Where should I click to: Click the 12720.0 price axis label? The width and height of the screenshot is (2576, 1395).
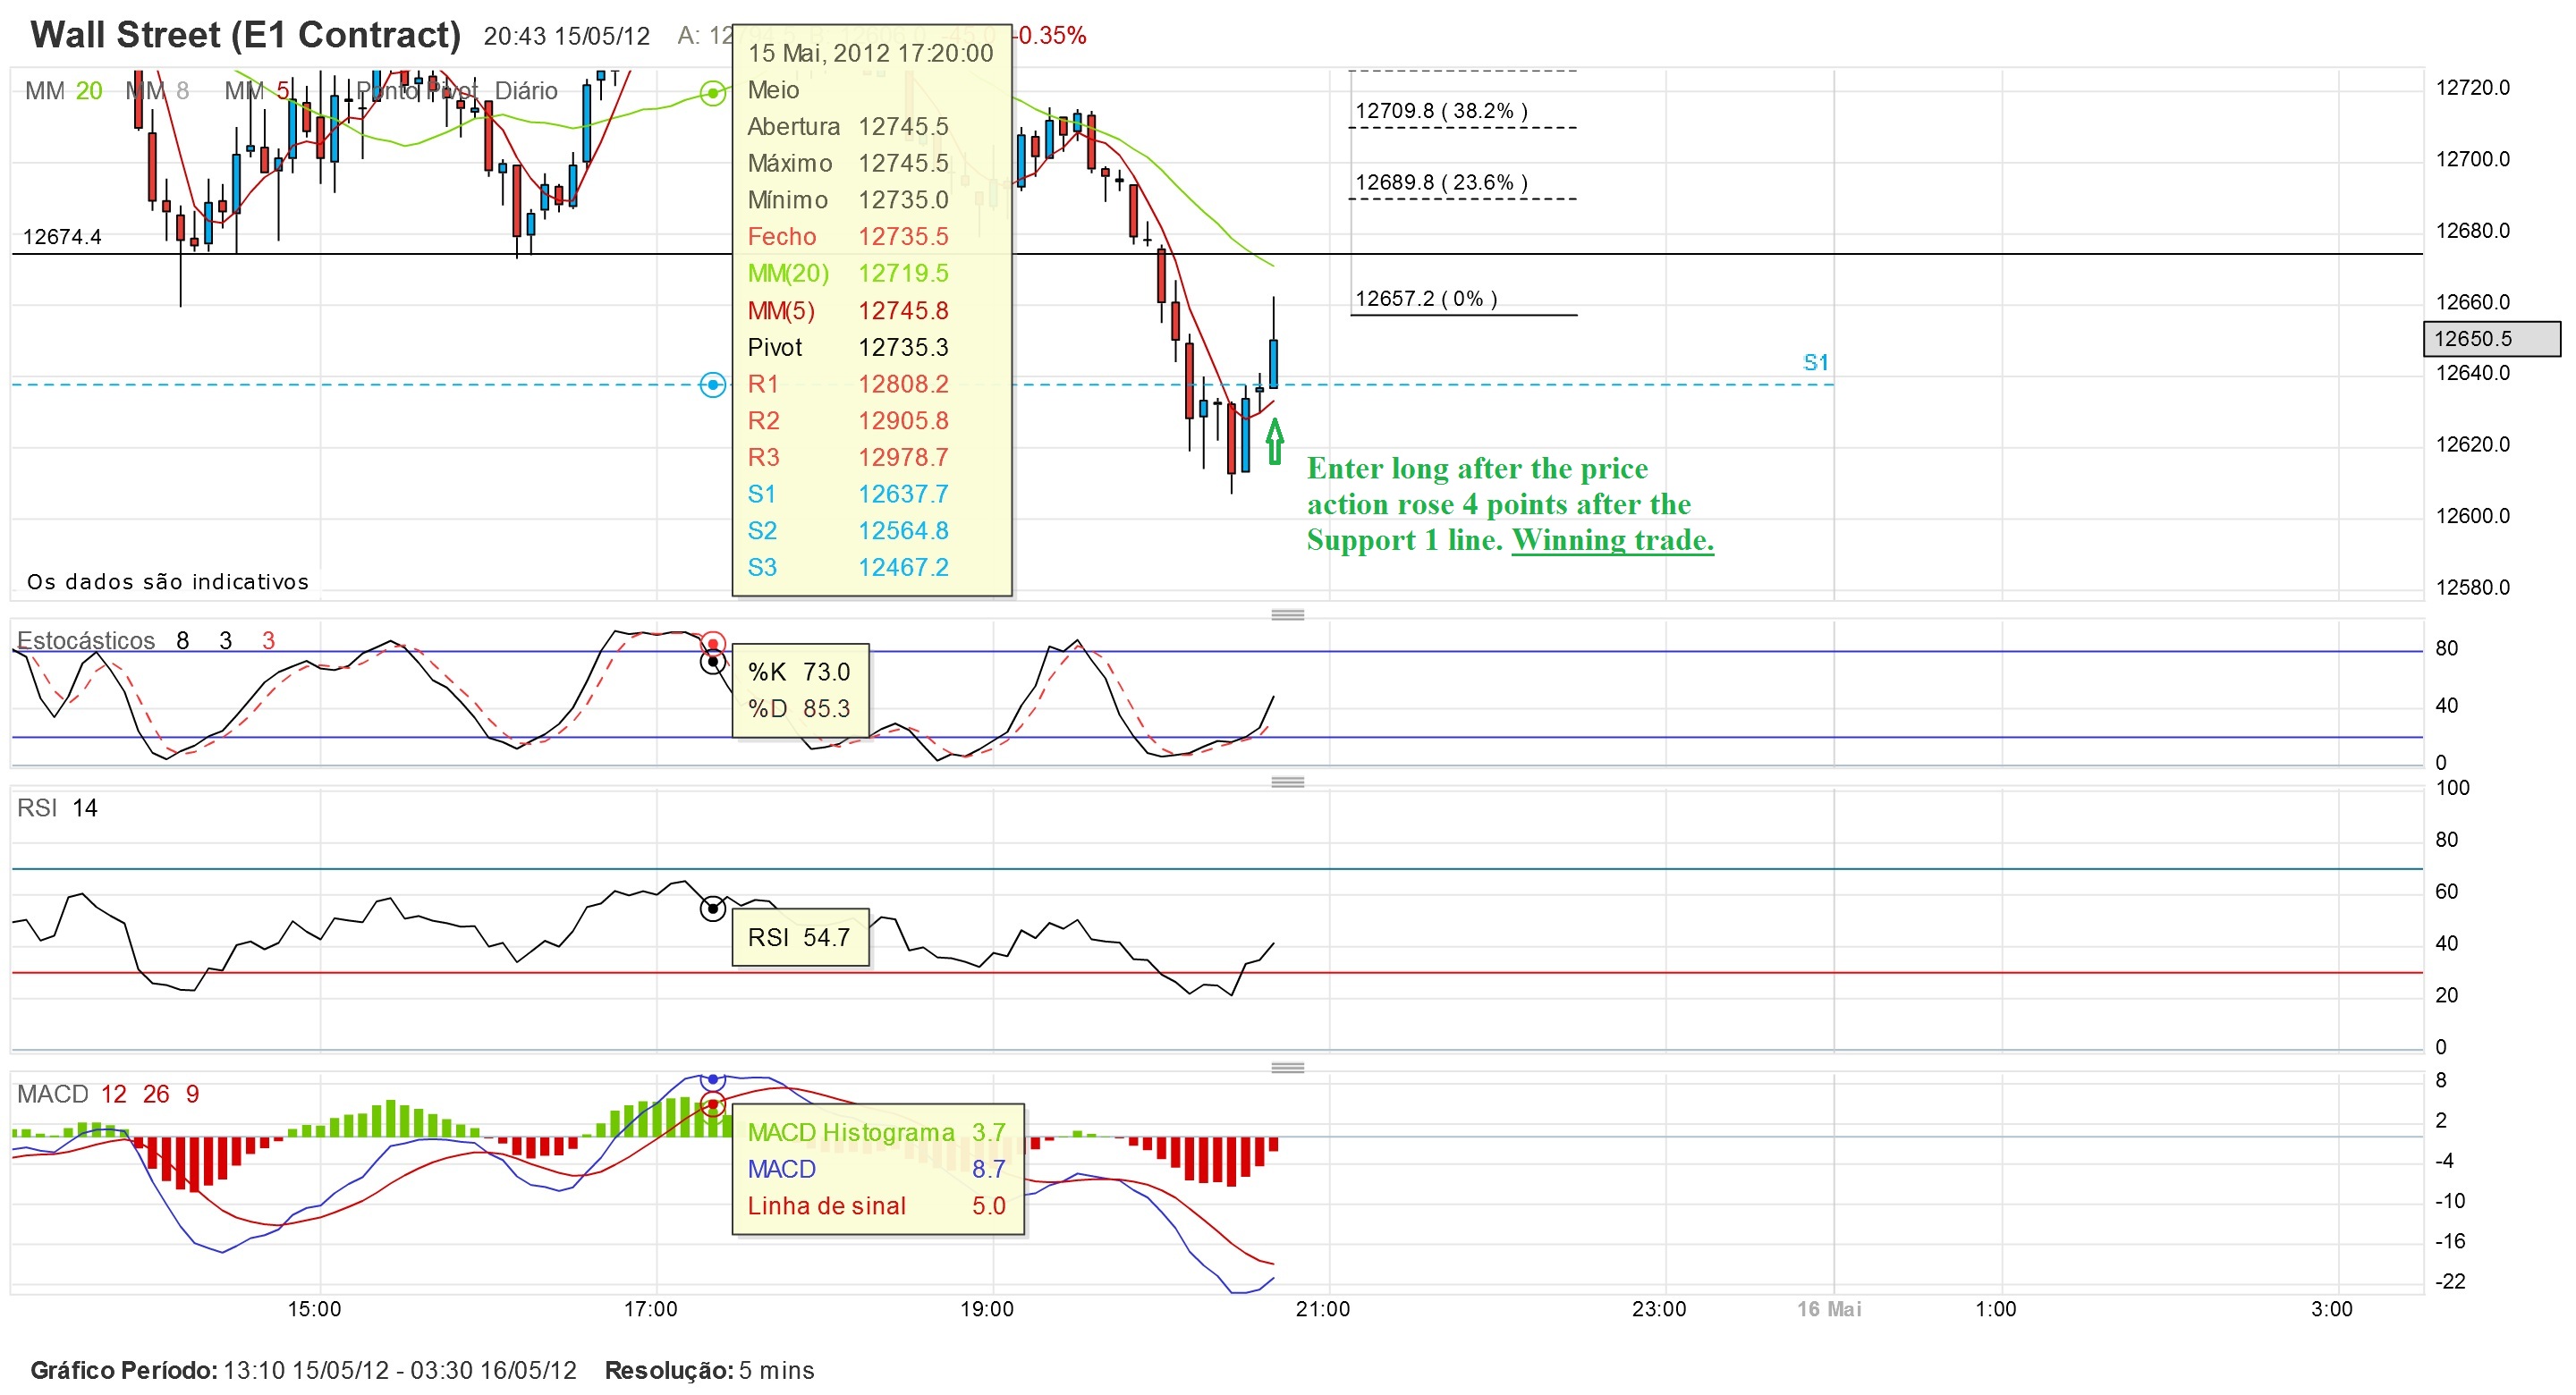pos(2473,88)
